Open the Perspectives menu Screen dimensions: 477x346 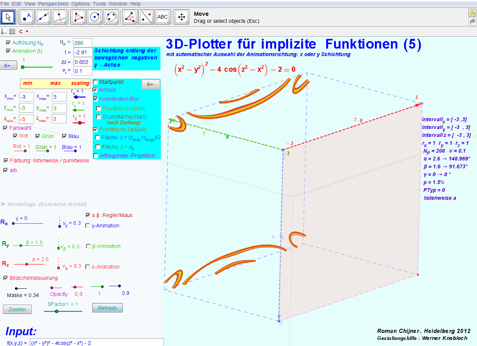[x=54, y=4]
